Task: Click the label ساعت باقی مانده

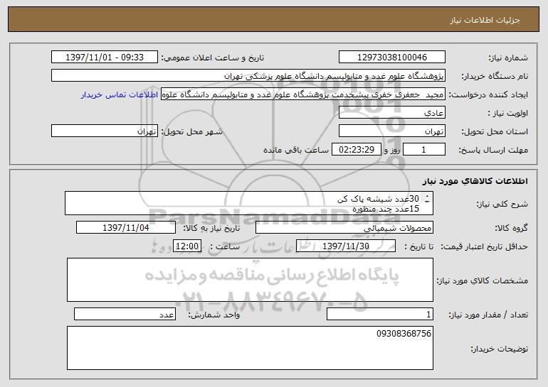Action: (295, 150)
